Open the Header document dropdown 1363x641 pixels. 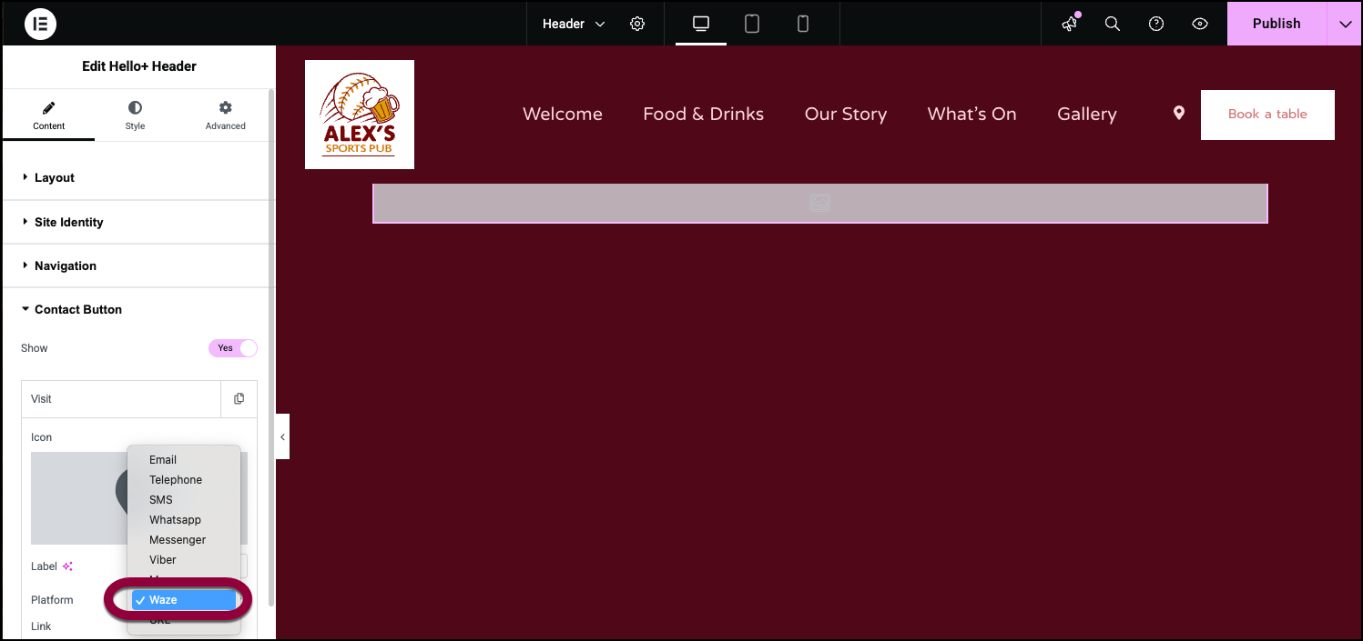tap(574, 24)
